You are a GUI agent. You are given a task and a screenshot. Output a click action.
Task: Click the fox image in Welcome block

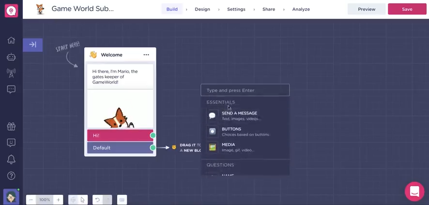(120, 109)
